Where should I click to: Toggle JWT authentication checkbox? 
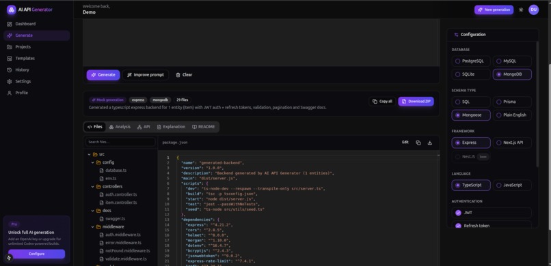point(458,213)
